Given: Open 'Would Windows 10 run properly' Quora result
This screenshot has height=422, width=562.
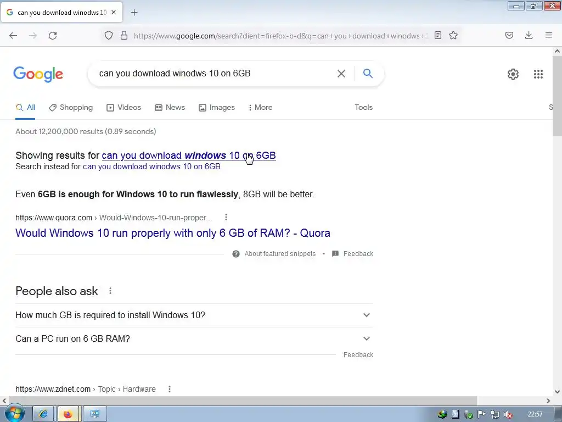Looking at the screenshot, I should pyautogui.click(x=173, y=233).
